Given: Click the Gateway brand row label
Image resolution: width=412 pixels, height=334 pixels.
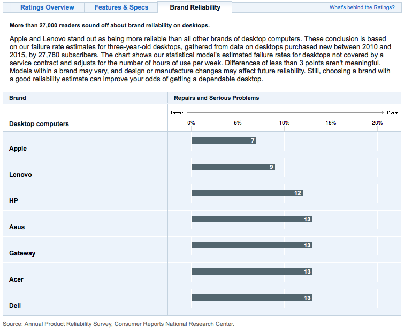Looking at the screenshot, I should pyautogui.click(x=22, y=253).
